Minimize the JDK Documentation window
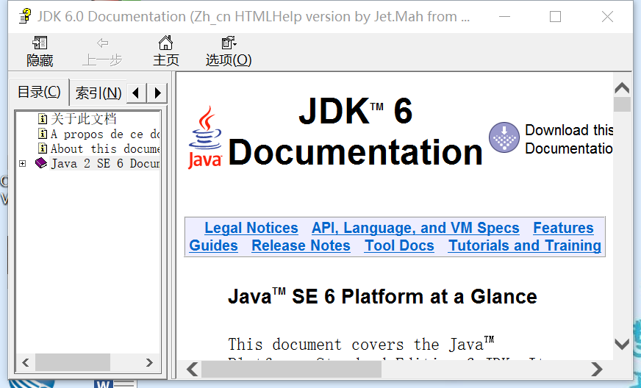 (x=505, y=16)
